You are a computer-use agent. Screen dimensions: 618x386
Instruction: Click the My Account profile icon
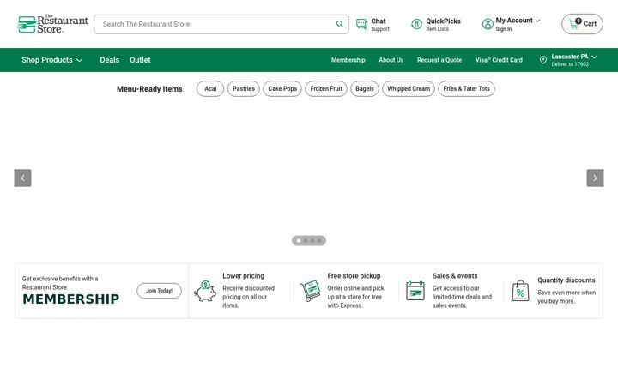488,24
